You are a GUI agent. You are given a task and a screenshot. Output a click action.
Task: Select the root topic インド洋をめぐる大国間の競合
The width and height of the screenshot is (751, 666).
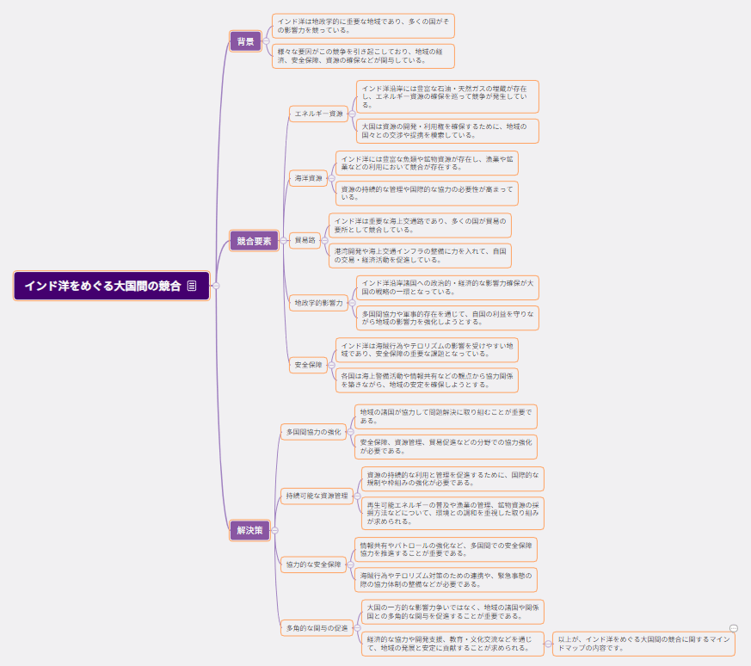[103, 286]
